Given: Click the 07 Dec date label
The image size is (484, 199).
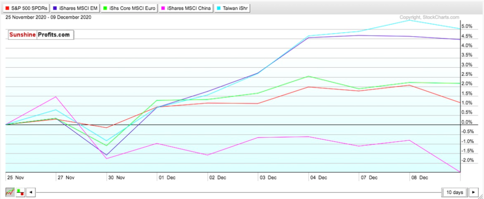Looking at the screenshot, I should [x=369, y=178].
